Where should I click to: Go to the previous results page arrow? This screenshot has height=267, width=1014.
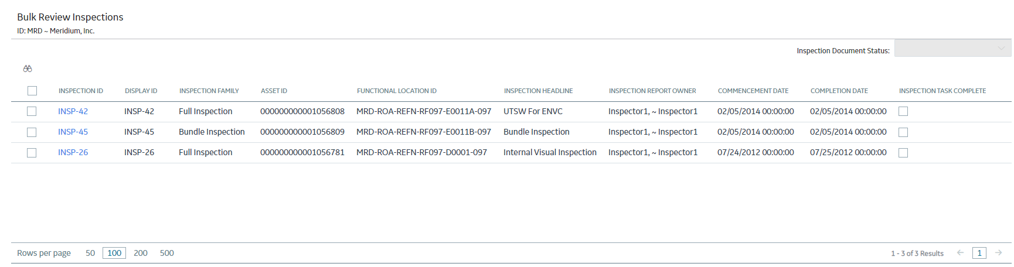960,253
